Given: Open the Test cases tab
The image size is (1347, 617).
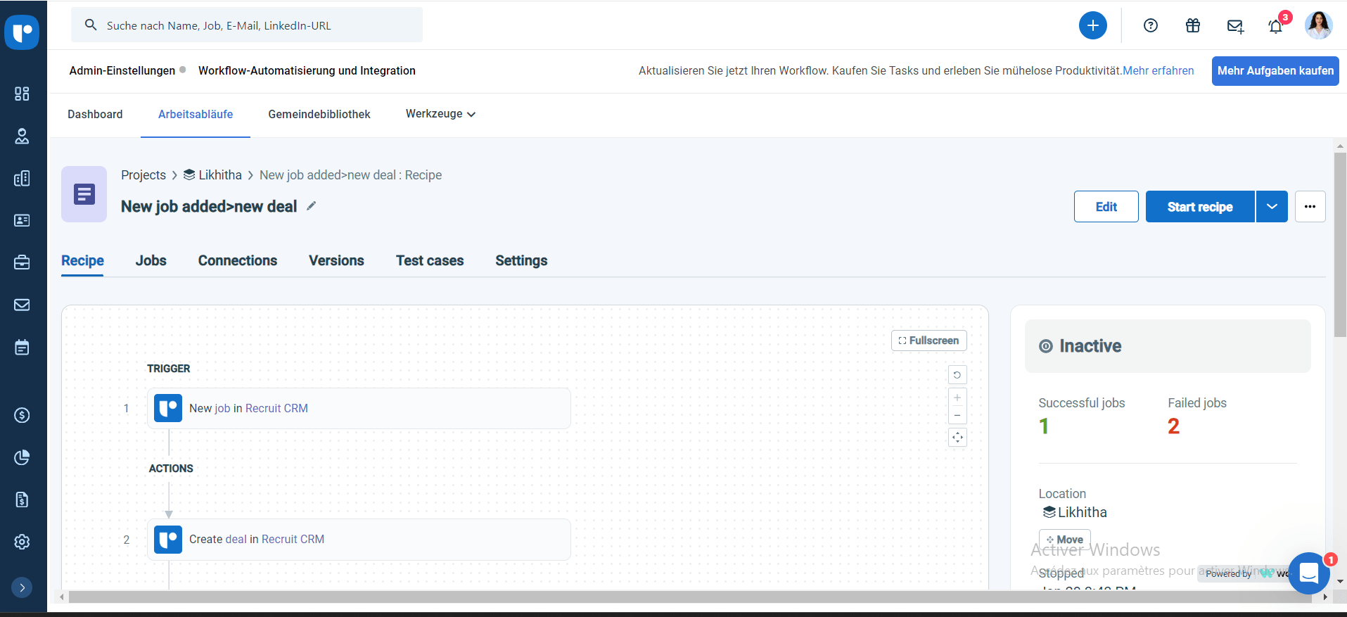Looking at the screenshot, I should (x=430, y=260).
